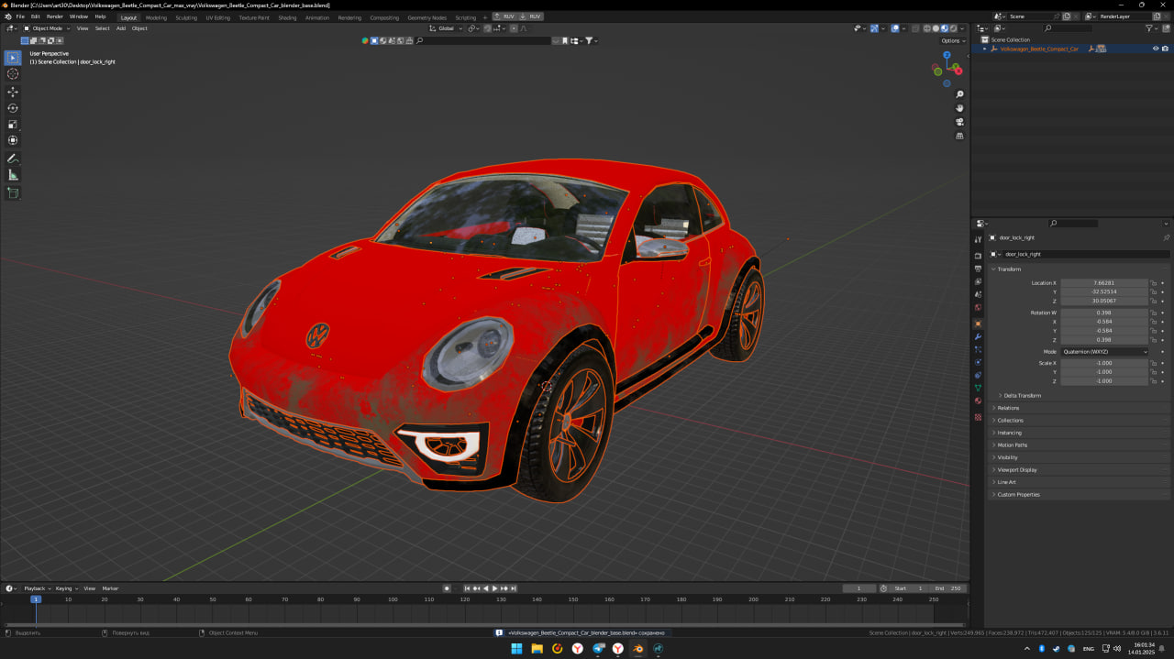Click the viewport zoom magnifier icon
This screenshot has width=1174, height=659.
click(x=960, y=94)
